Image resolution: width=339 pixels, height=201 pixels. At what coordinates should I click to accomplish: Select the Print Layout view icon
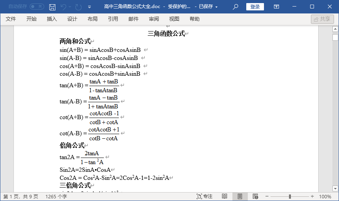coord(240,196)
